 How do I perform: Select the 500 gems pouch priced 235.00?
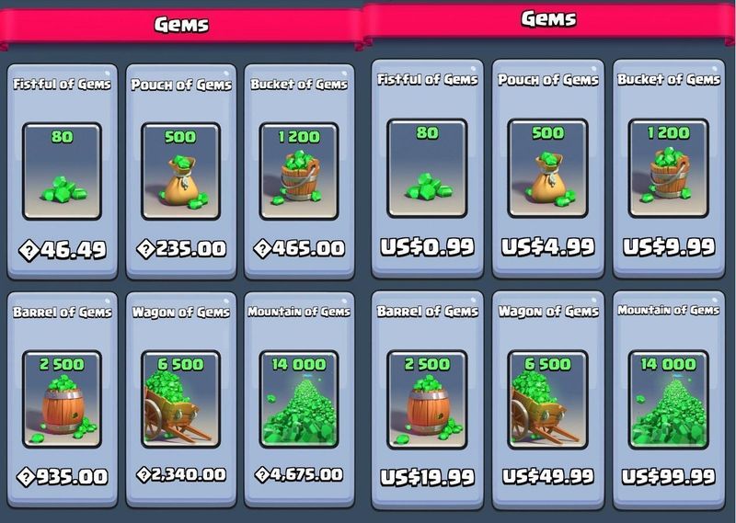click(180, 171)
